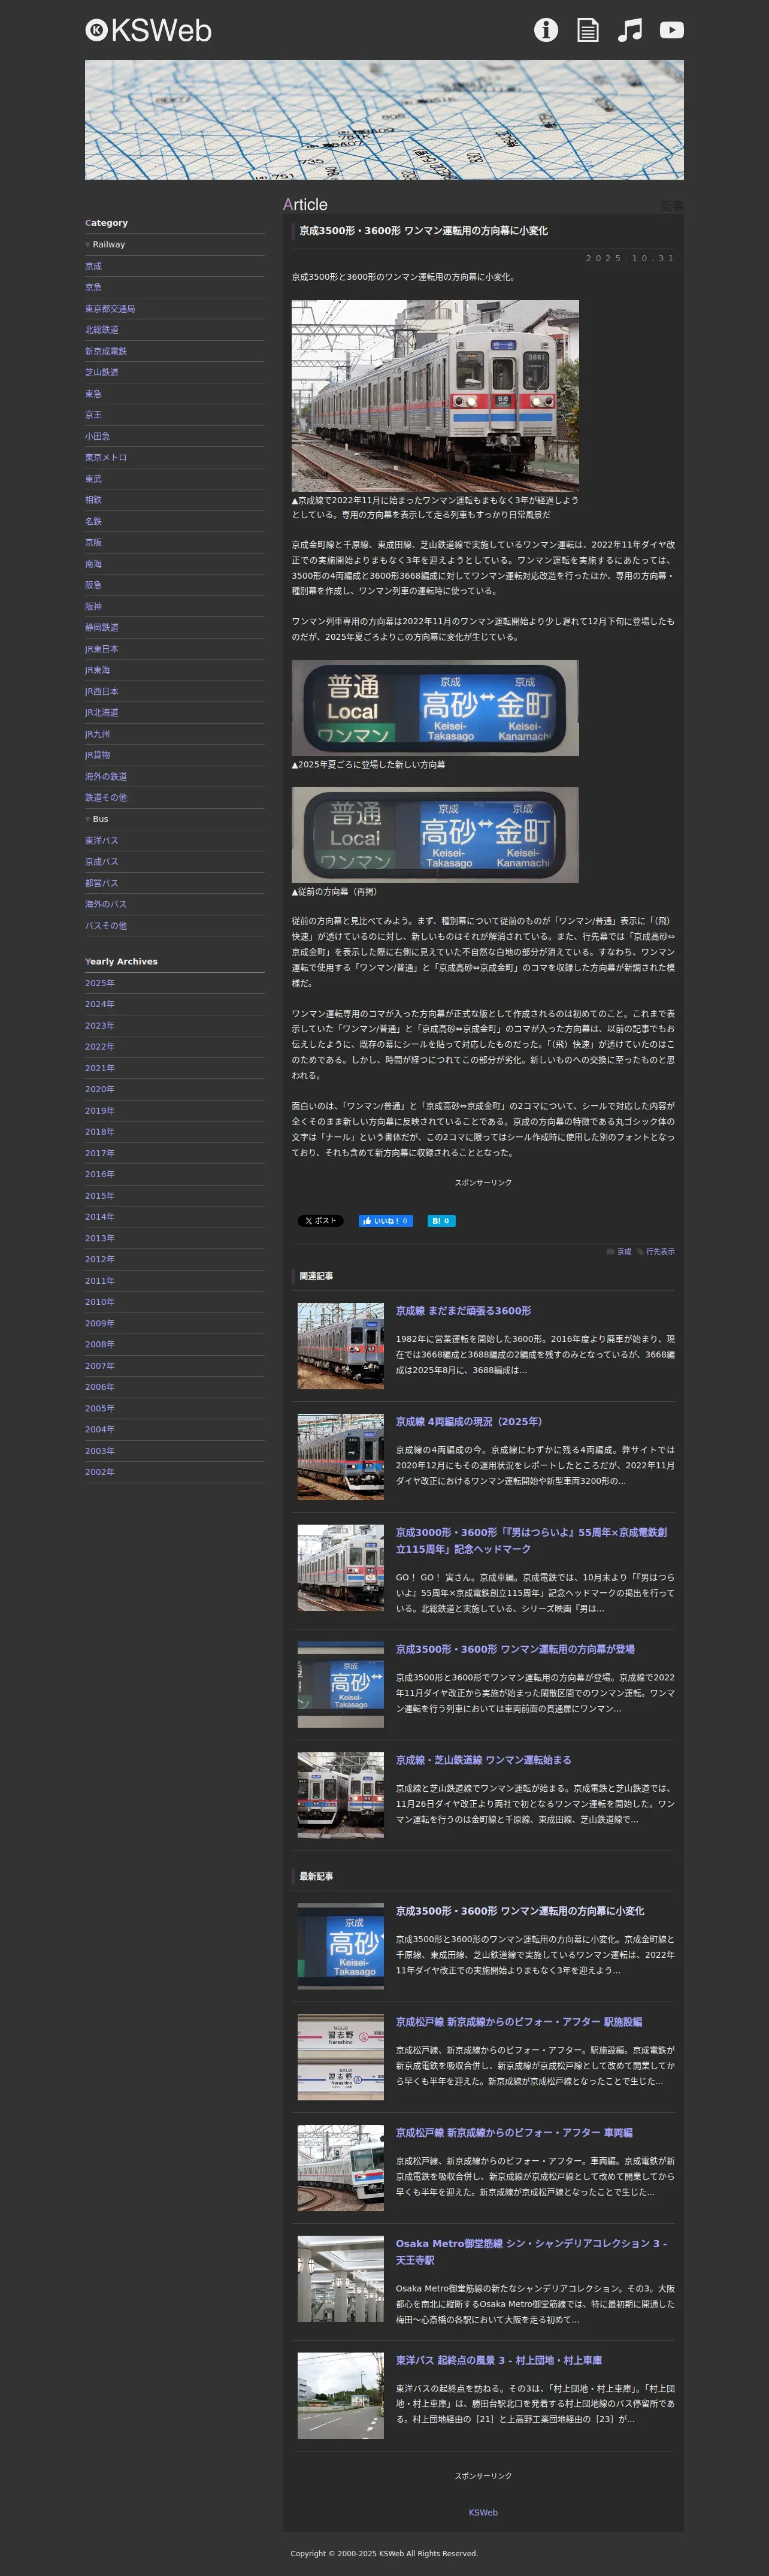Image resolution: width=769 pixels, height=2576 pixels.
Task: Go to the 芝山鉄道 category
Action: pyautogui.click(x=102, y=372)
